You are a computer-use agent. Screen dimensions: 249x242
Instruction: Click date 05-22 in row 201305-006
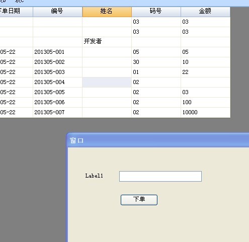tap(16, 102)
